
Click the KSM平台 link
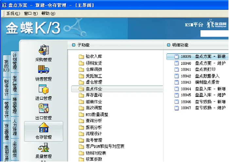pyautogui.click(x=194, y=25)
